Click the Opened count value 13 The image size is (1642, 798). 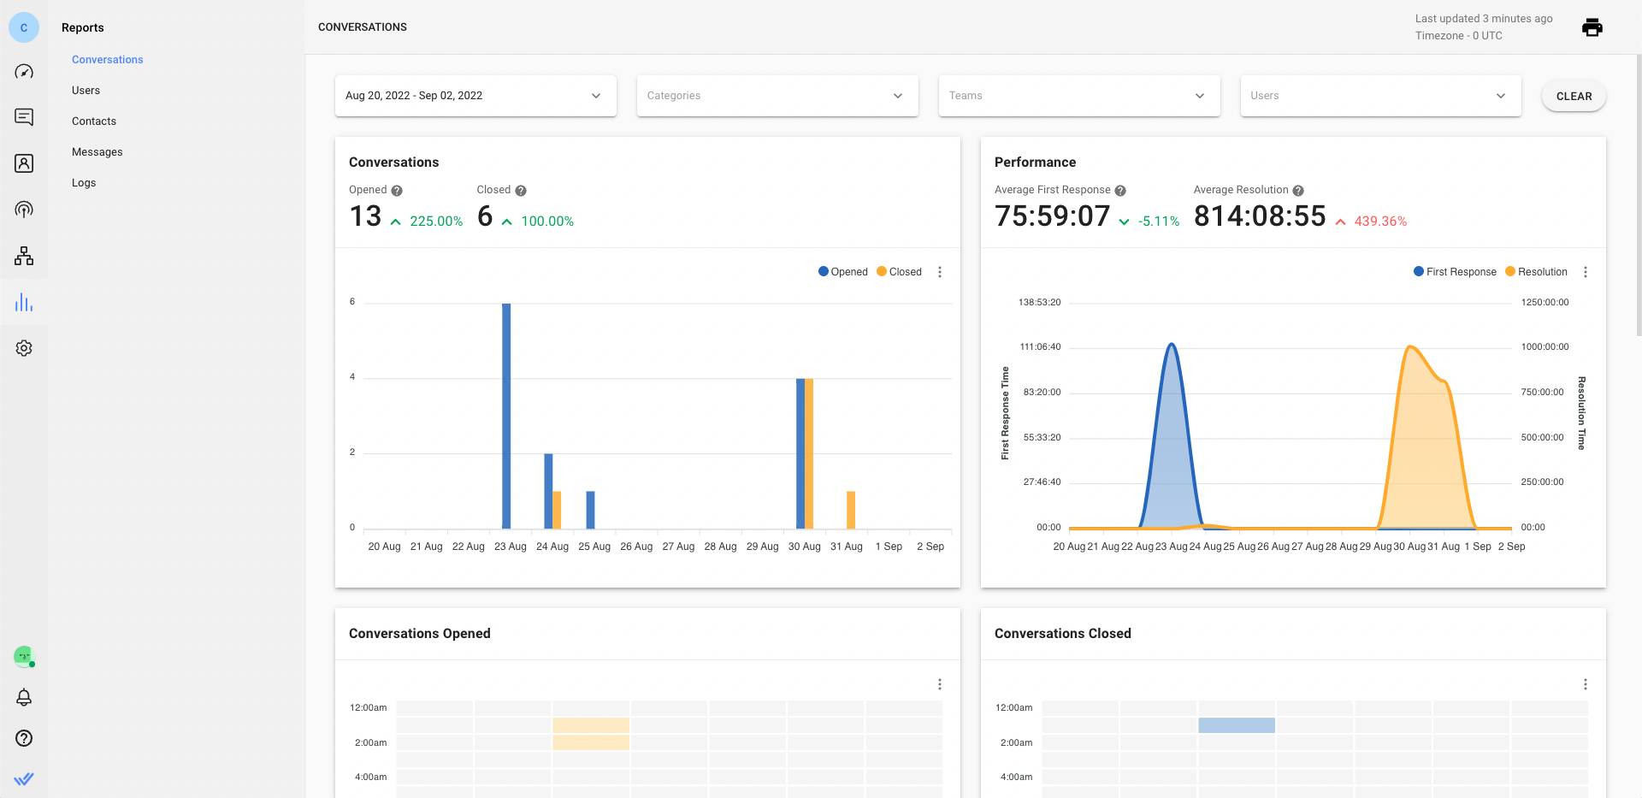365,216
